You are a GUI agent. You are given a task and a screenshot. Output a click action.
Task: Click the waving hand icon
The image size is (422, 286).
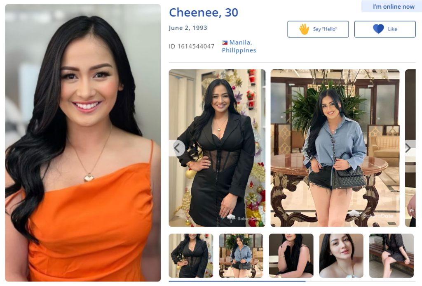click(x=304, y=29)
